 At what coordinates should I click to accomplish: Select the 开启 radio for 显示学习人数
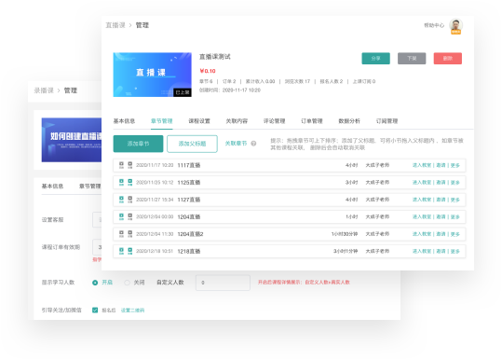coord(95,283)
